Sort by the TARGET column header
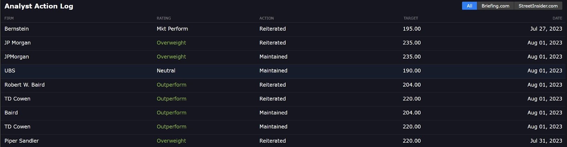Viewport: 567px width, 147px height. click(411, 18)
